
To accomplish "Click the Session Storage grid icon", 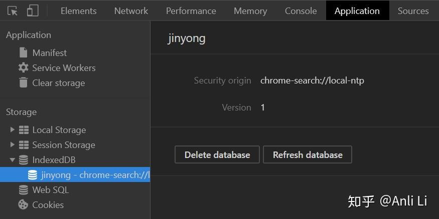I will tap(24, 145).
